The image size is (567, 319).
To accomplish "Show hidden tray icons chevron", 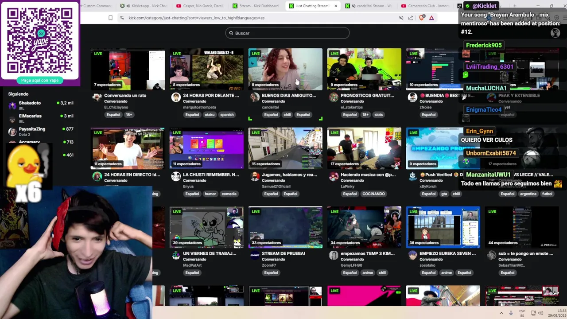I will pyautogui.click(x=501, y=313).
